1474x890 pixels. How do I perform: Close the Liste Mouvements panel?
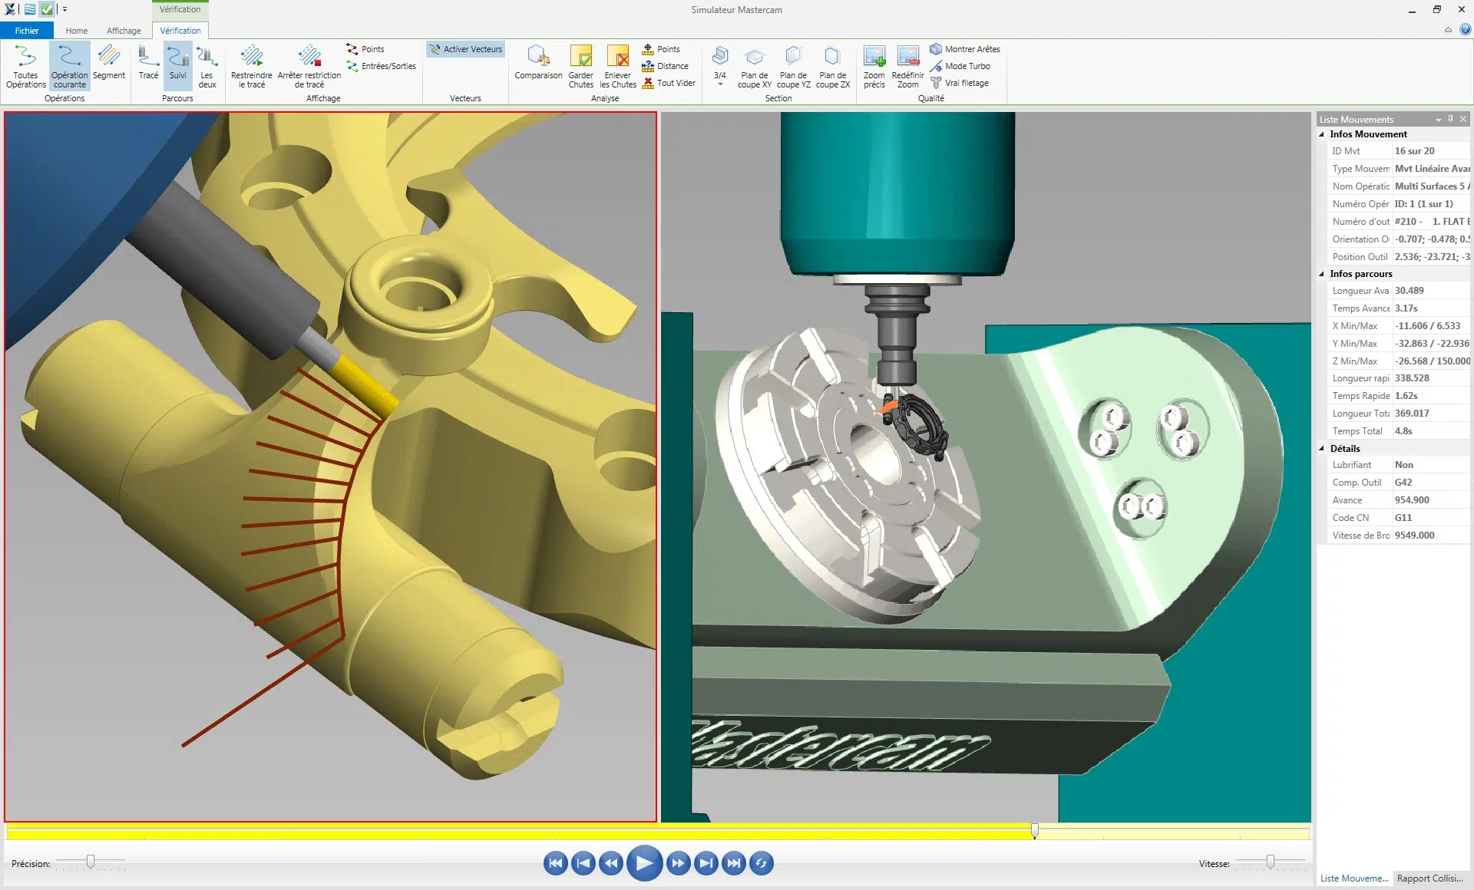(1463, 119)
